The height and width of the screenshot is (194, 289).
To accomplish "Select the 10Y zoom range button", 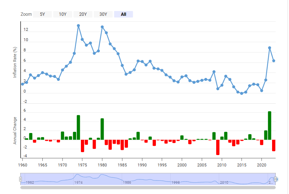I will [63, 14].
